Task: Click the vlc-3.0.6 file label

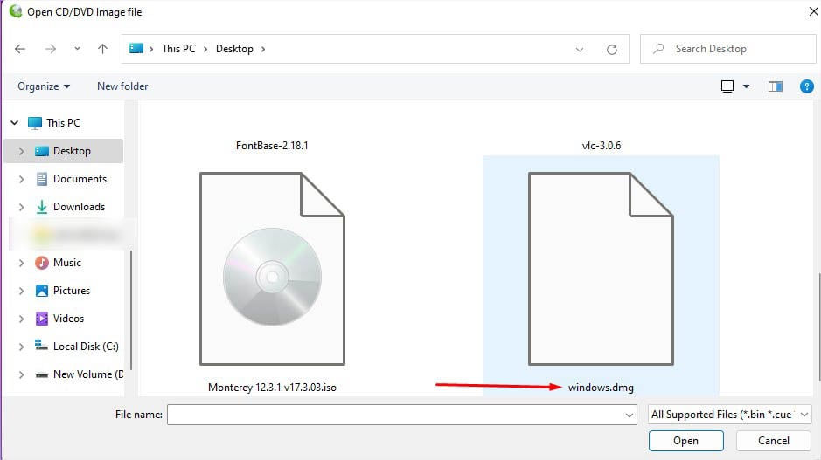Action: point(601,145)
